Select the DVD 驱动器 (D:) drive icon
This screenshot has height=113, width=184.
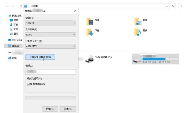click(x=89, y=59)
